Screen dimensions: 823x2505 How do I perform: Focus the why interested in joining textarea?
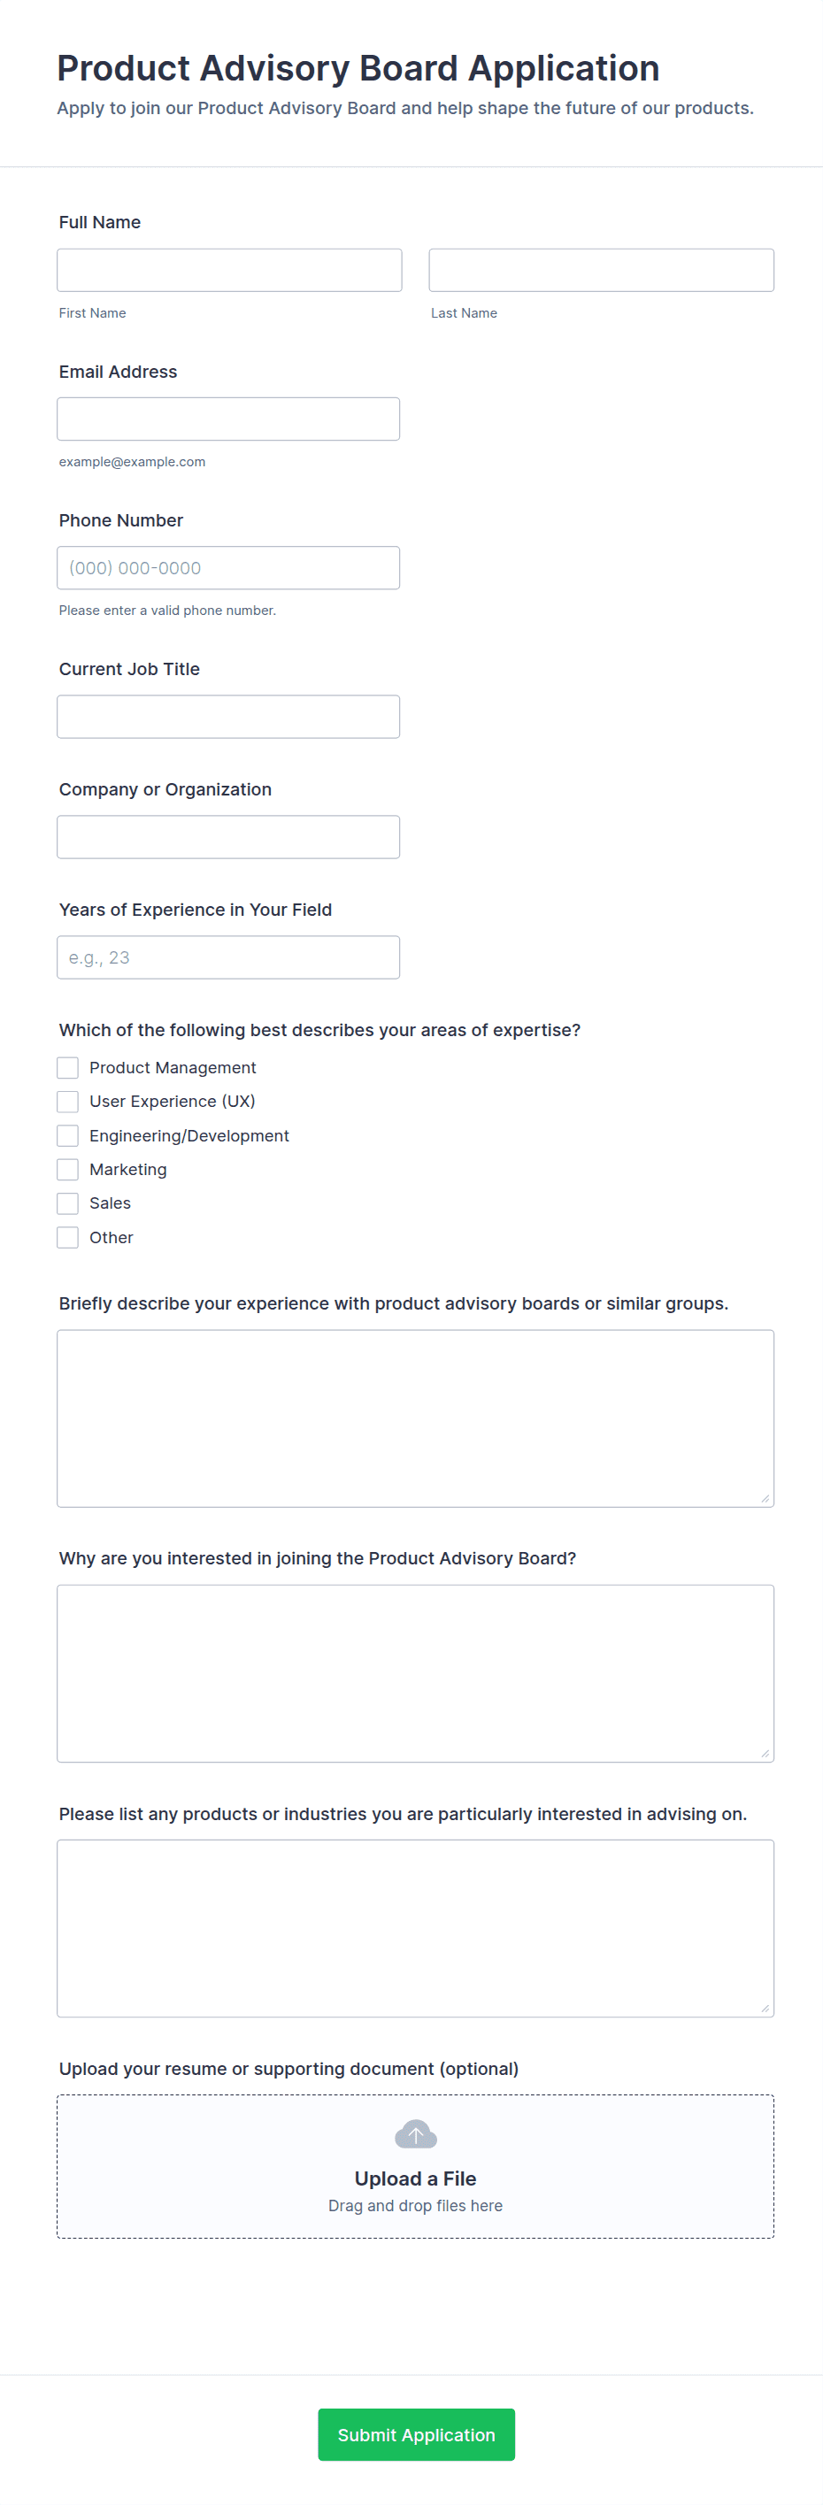coord(415,1672)
